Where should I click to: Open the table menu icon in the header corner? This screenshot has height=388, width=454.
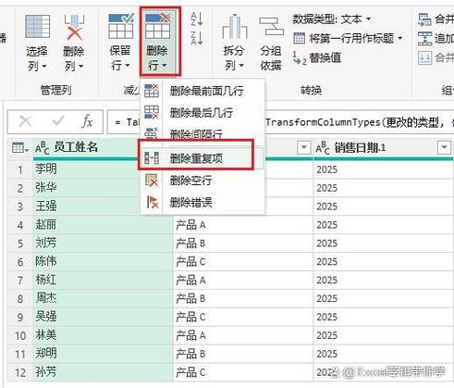click(20, 148)
